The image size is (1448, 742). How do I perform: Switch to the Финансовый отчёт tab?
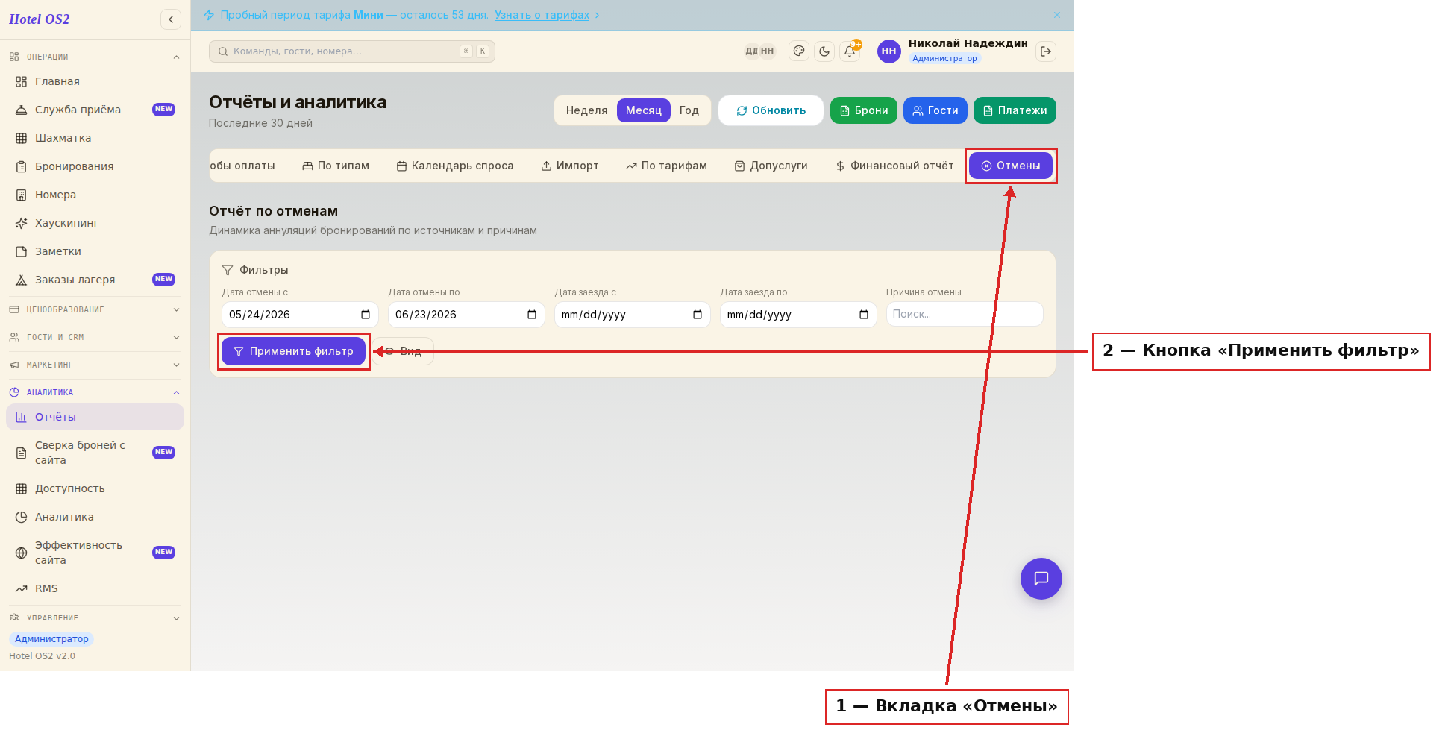(x=894, y=166)
